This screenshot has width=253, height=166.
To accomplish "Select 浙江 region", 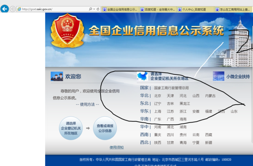I will tap(183, 111).
